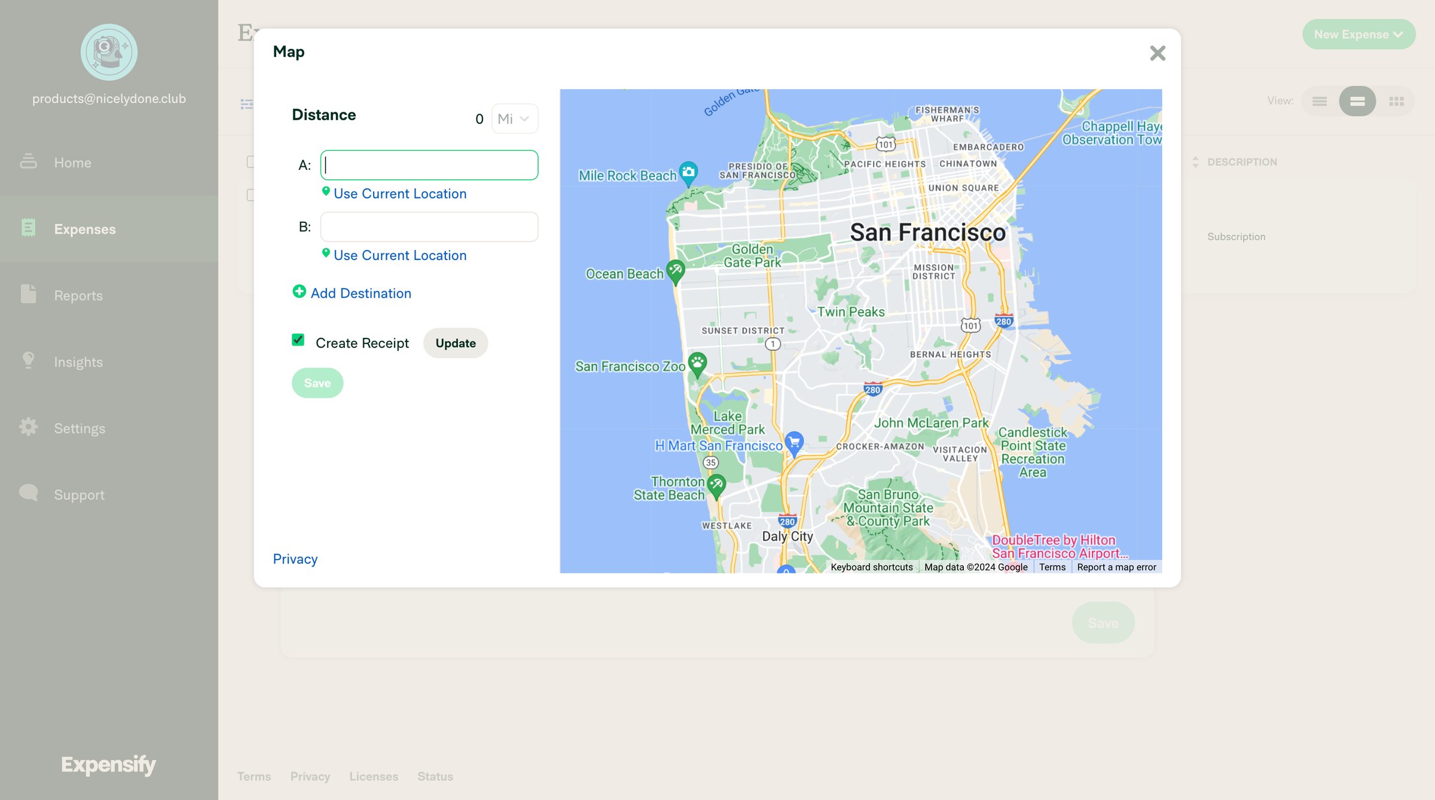This screenshot has height=800, width=1435.
Task: Open the New Expense dropdown button
Action: (1358, 34)
